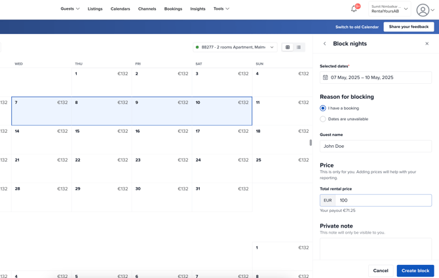Click Share your feedback button

[408, 27]
